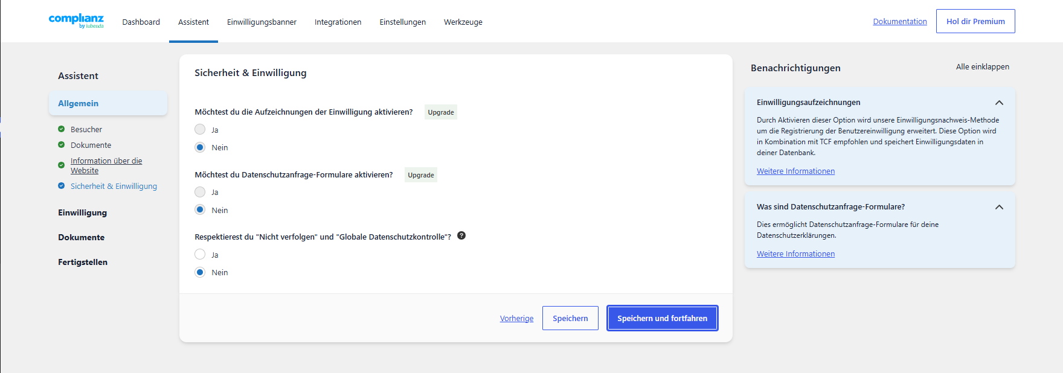Switch to the Einwilligungsbanner tab
Image resolution: width=1063 pixels, height=373 pixels.
click(x=262, y=22)
